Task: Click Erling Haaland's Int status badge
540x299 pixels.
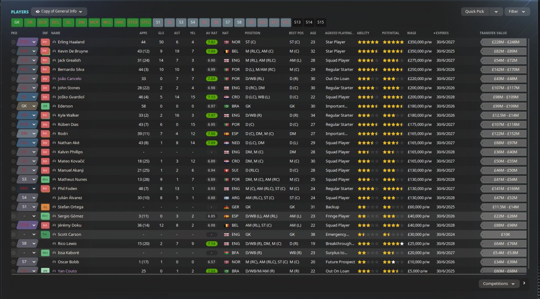Action: coord(45,42)
